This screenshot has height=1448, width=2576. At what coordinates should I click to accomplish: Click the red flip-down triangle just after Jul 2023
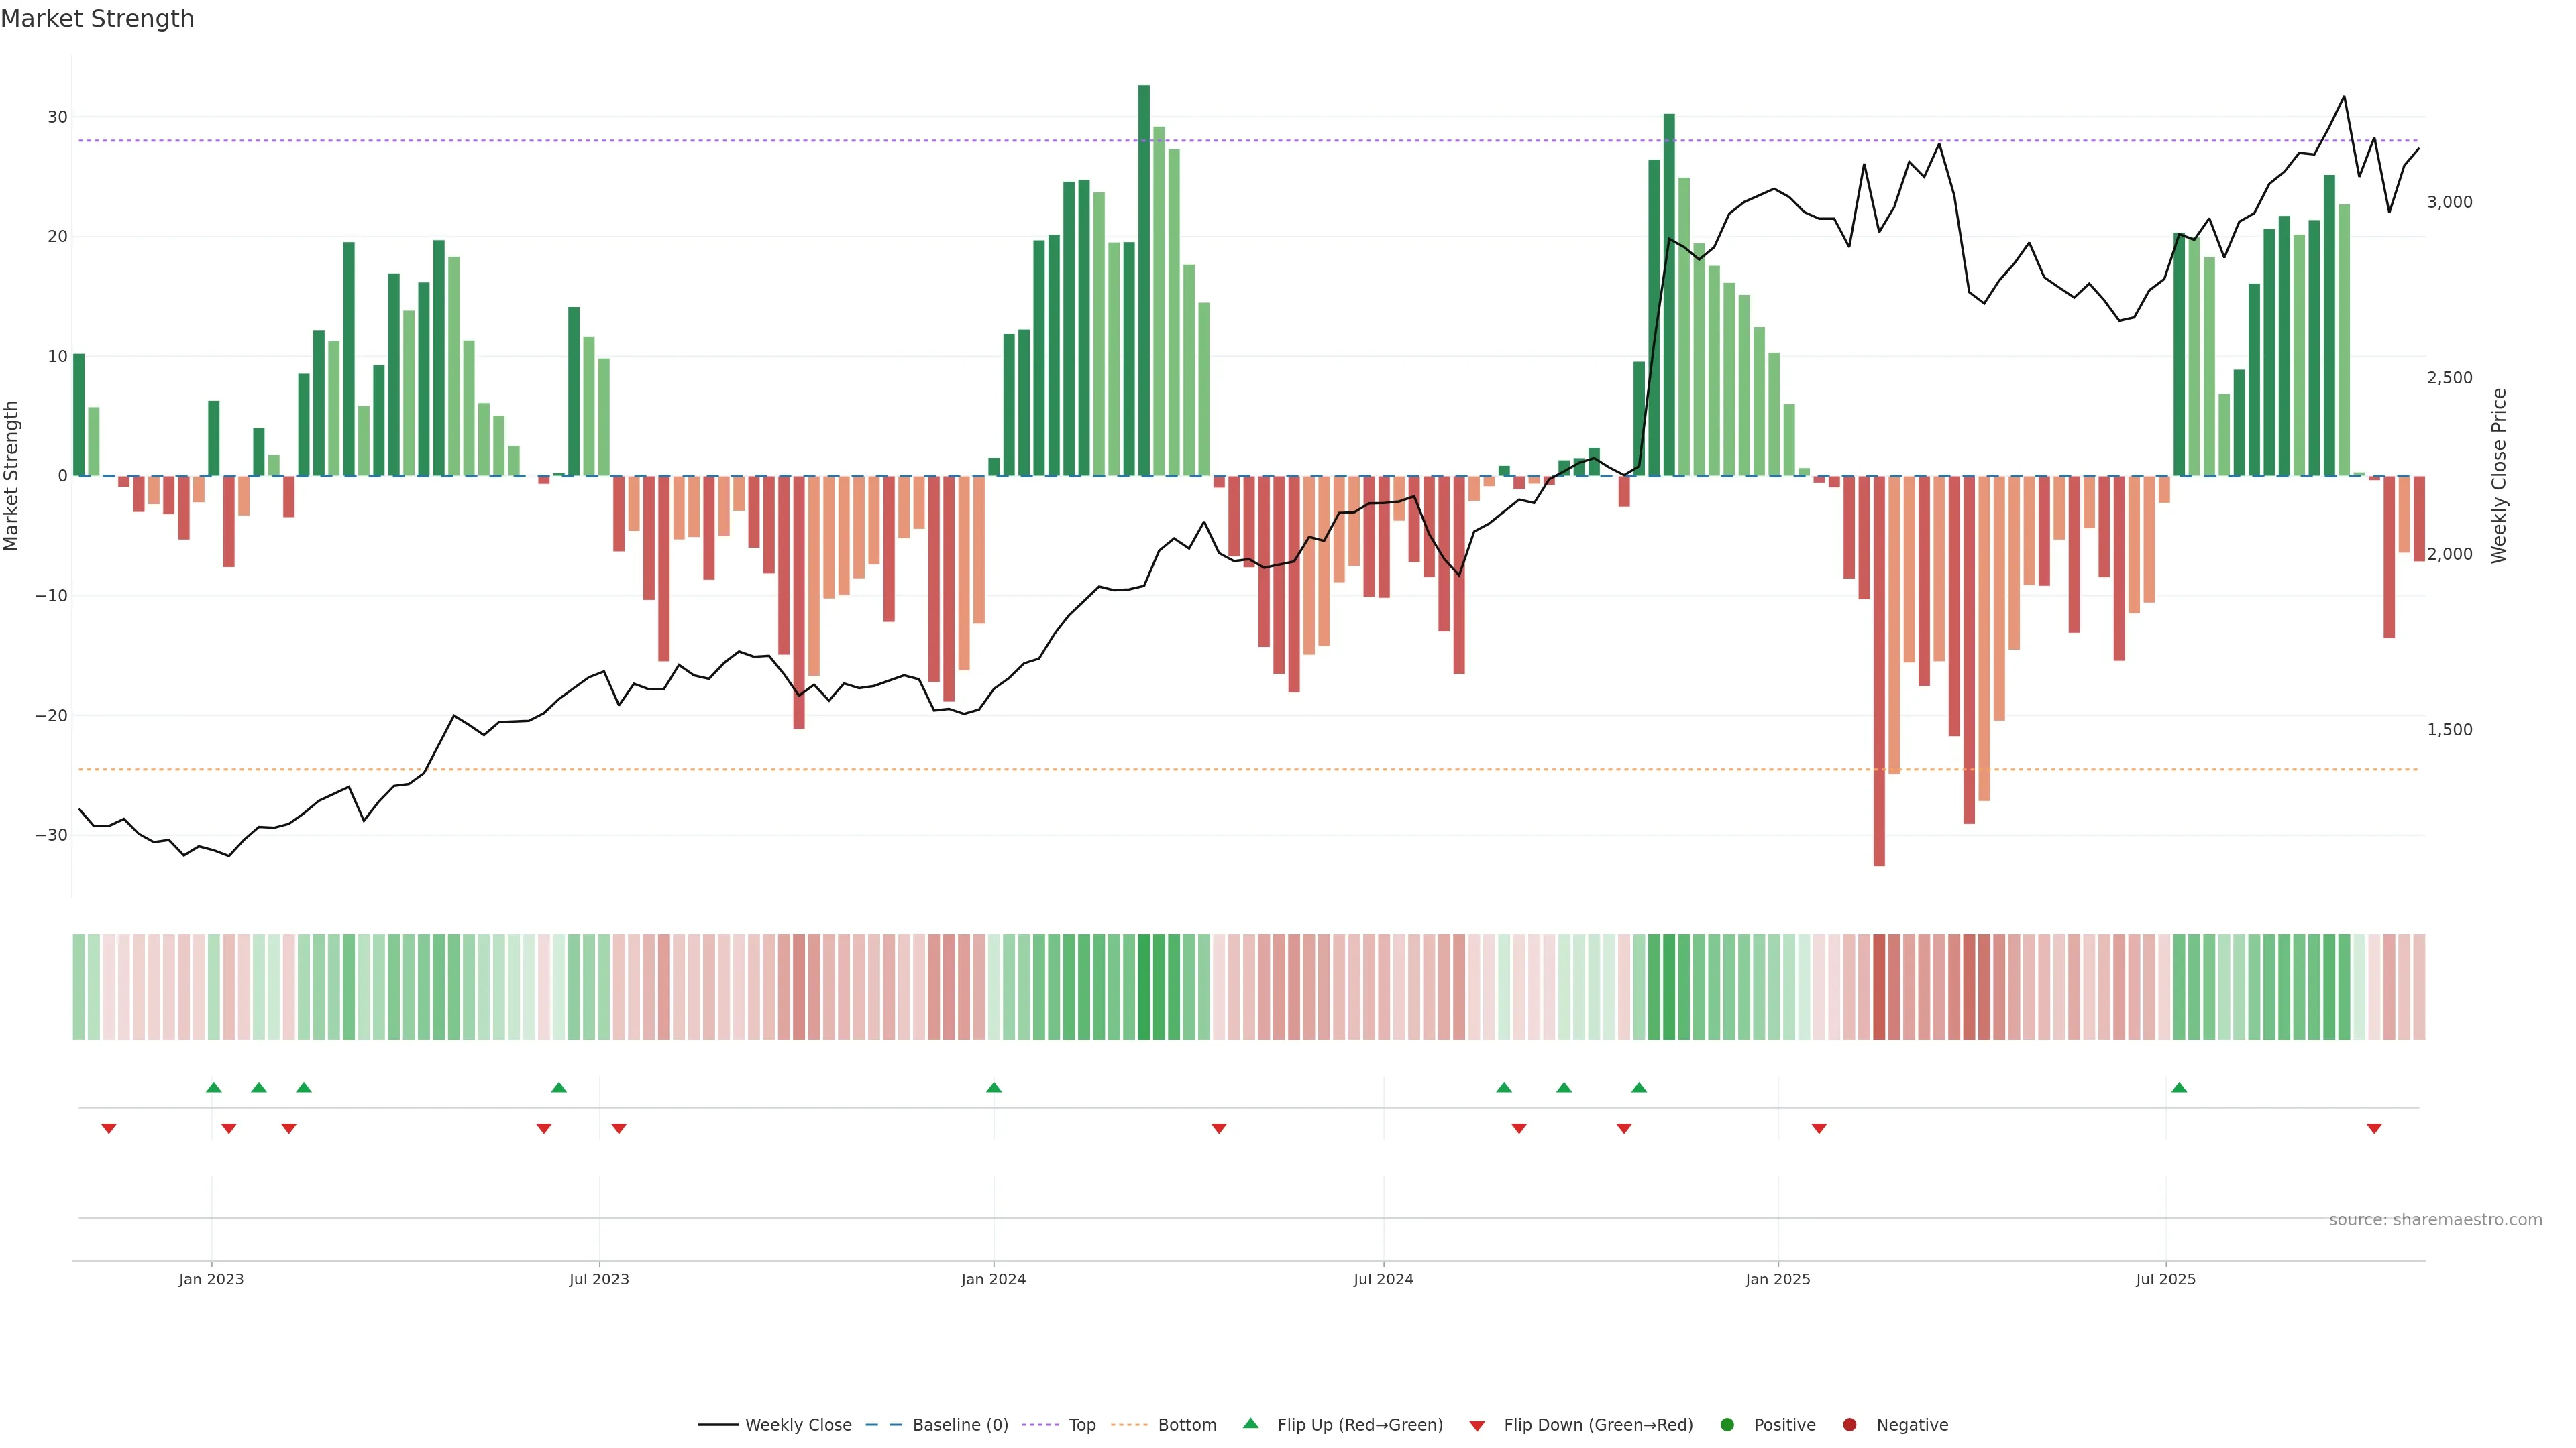619,1128
